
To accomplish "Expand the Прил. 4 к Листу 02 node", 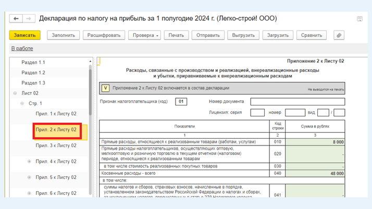I will tap(29, 161).
